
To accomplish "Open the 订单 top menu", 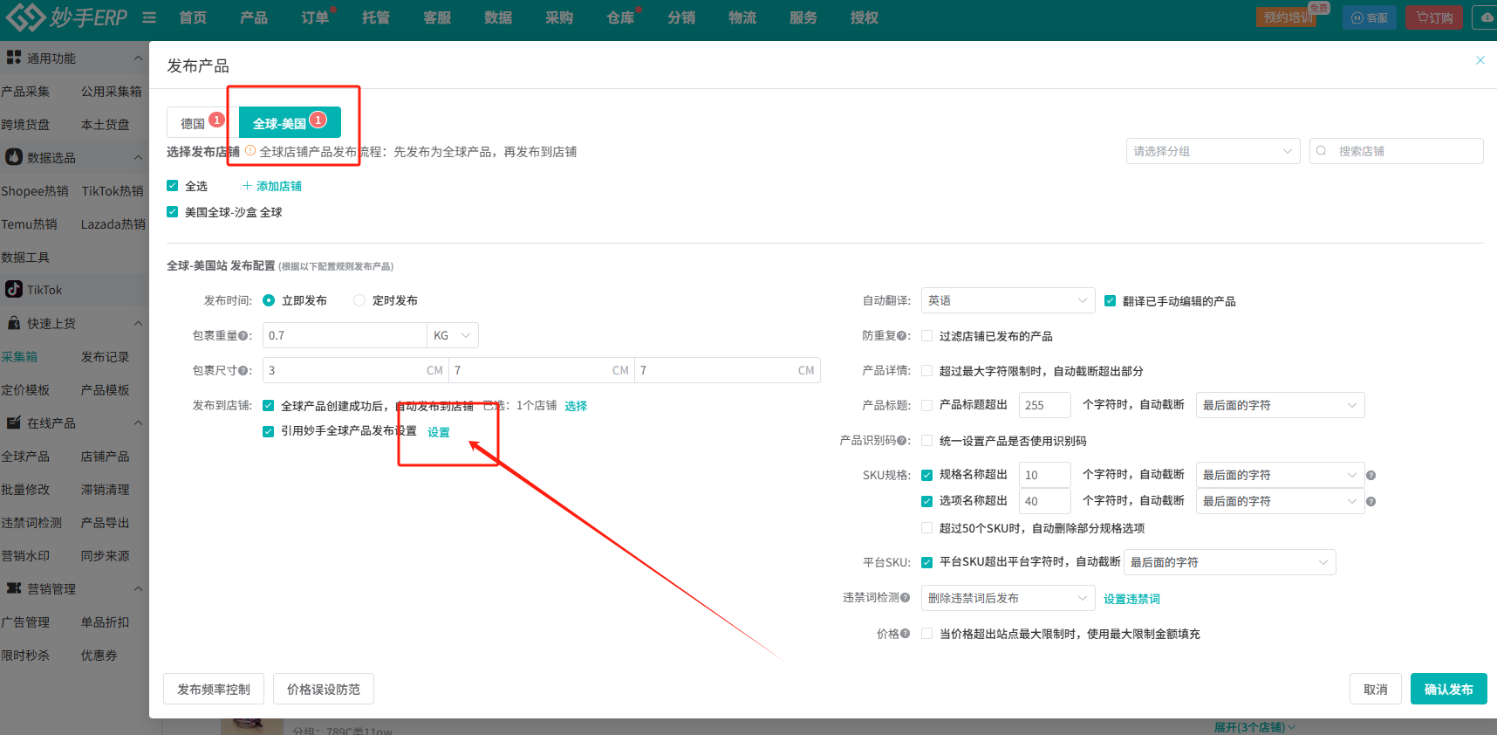I will click(x=315, y=17).
